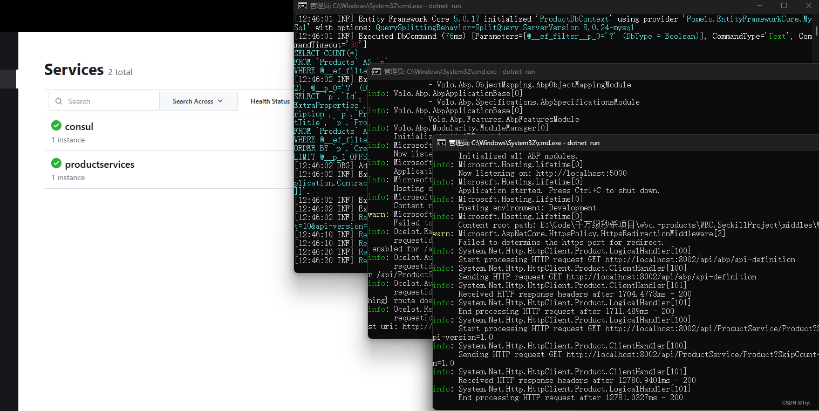819x411 pixels.
Task: Click 'Volo.Abp.Specifications.AbpSpecificationsModule' line in middle console
Action: 534,102
